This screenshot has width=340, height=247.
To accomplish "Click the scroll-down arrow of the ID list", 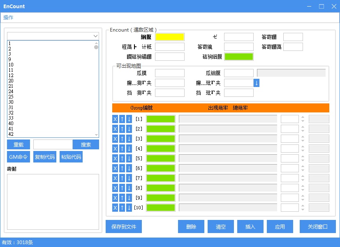I will [96, 135].
